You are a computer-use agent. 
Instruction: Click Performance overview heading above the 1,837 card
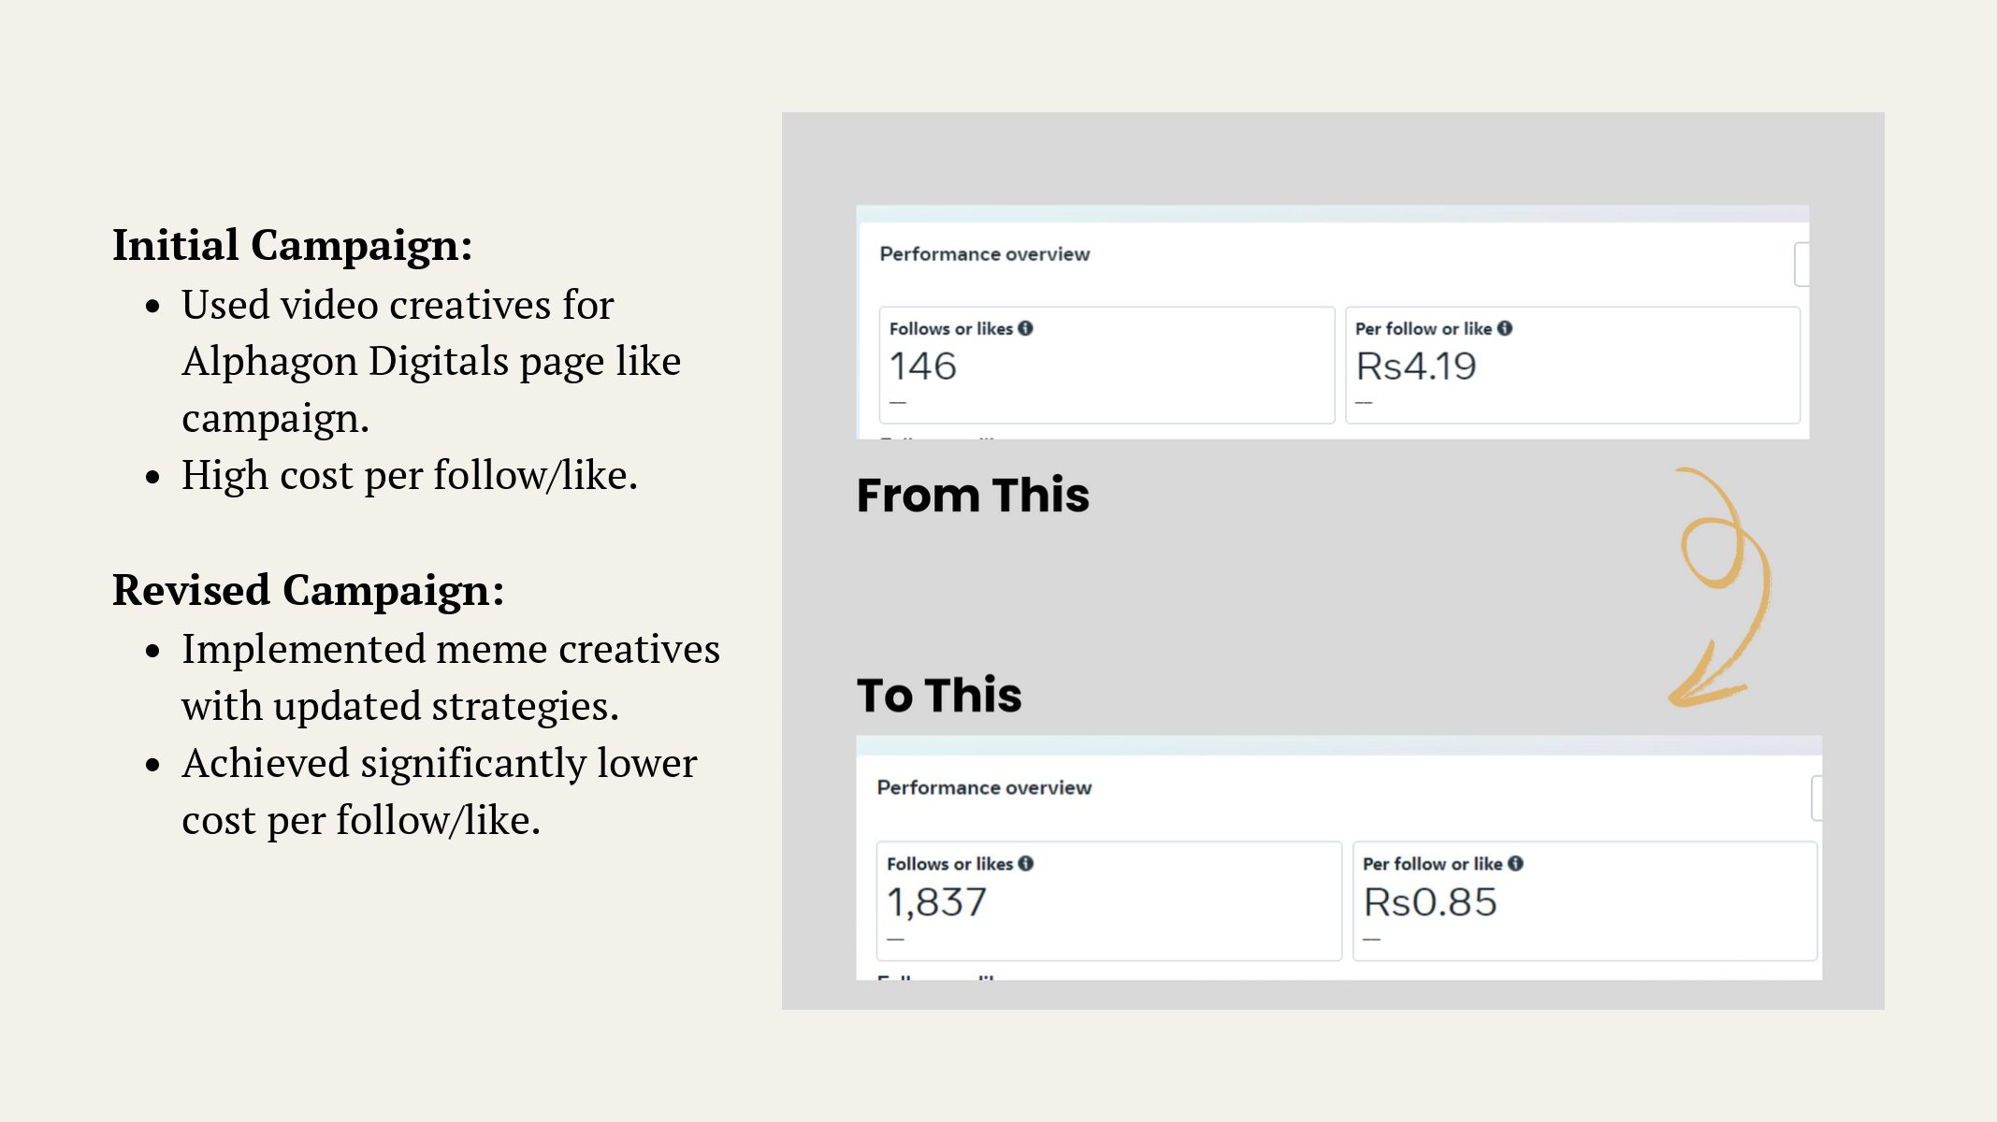pyautogui.click(x=984, y=787)
